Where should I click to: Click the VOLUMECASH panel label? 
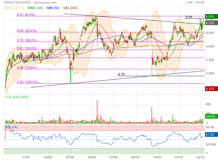pyautogui.click(x=17, y=97)
